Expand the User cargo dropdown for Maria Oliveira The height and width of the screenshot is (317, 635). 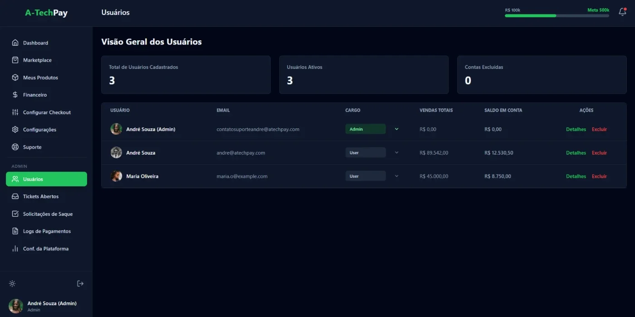pyautogui.click(x=372, y=176)
